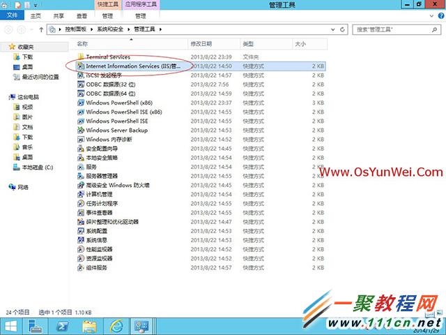446x335 pixels.
Task: Click Windows PowerShell ISE (x86) icon
Action: tap(81, 112)
